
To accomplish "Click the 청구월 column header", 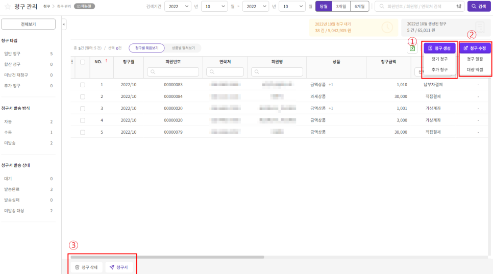I will point(129,62).
